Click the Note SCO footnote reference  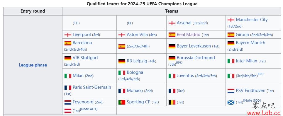252,100
